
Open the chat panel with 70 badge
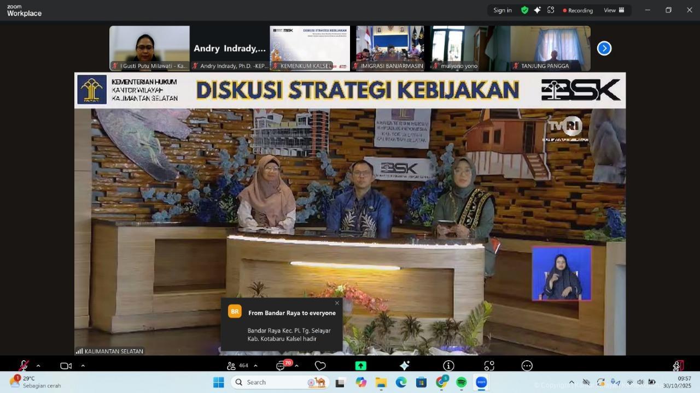281,366
